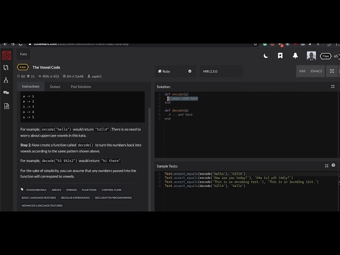Viewport: 340px width, 255px height.
Task: Click the kata star count
Action: (x=21, y=76)
